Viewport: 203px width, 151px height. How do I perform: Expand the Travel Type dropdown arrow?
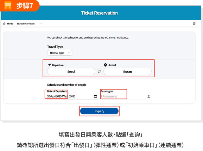pyautogui.click(x=69, y=53)
